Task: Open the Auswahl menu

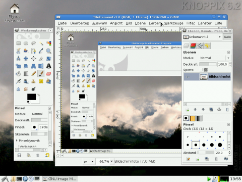Action: (x=99, y=23)
